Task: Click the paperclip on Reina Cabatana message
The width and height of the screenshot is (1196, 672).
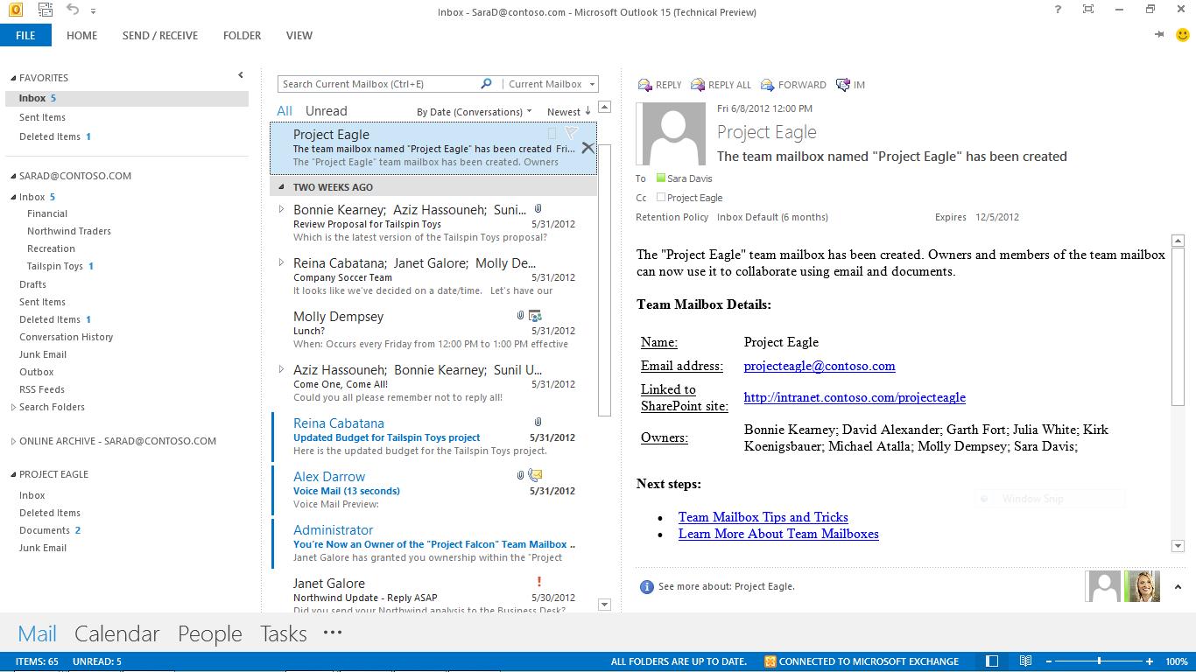Action: coord(538,423)
